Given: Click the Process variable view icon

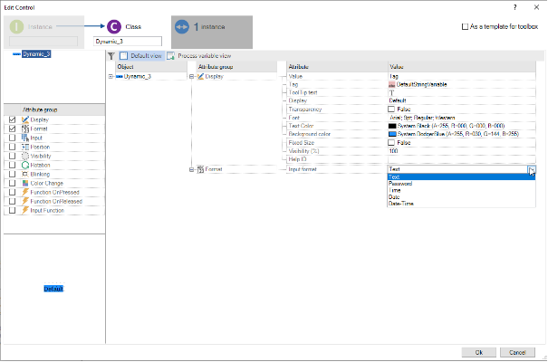Looking at the screenshot, I should [x=170, y=56].
